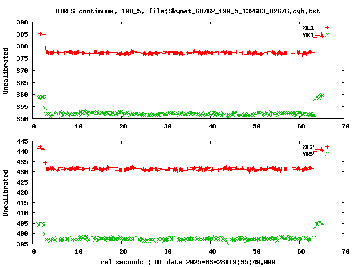356x267 pixels.
Task: Click the 395 tick label on bottom chart
Action: [22, 244]
